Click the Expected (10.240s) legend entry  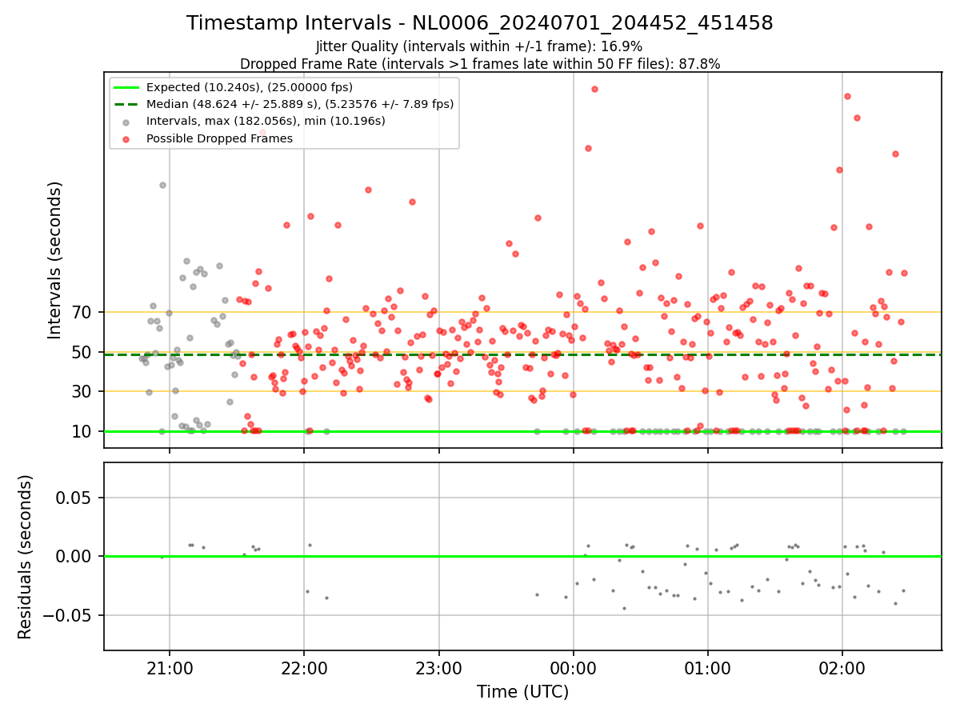pyautogui.click(x=250, y=87)
